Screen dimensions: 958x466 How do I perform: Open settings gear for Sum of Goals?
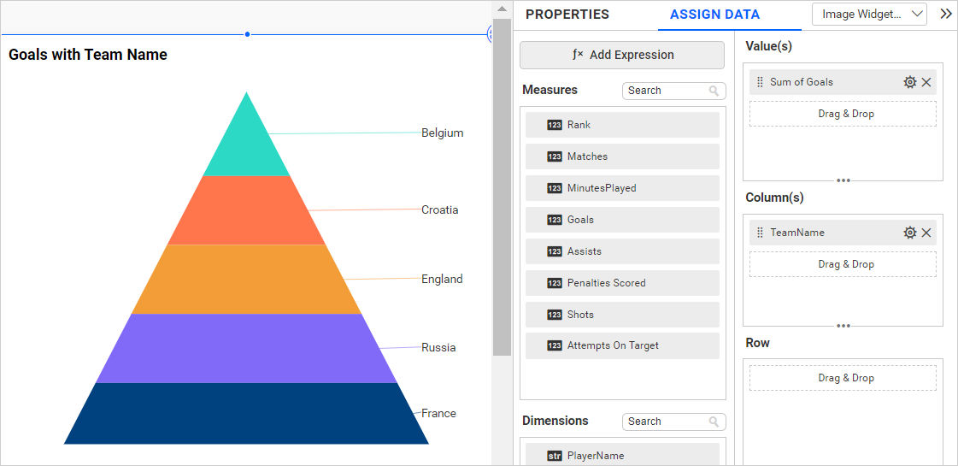(910, 82)
